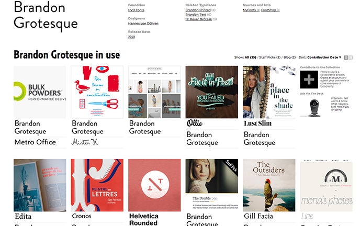Open the Peintre en Lettres thumbnail

(x=97, y=185)
